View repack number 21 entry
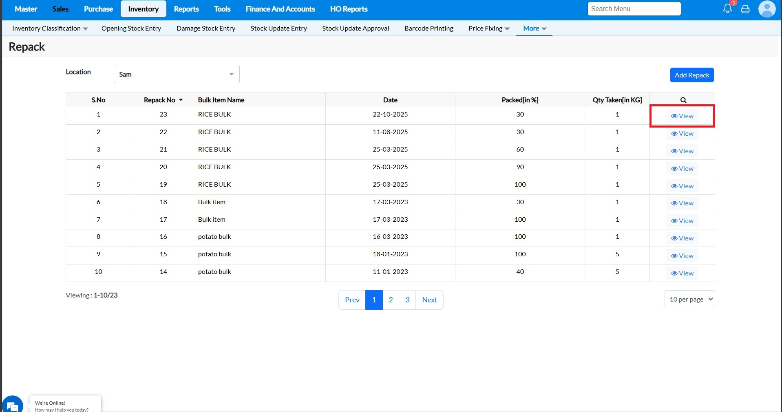 coord(682,151)
